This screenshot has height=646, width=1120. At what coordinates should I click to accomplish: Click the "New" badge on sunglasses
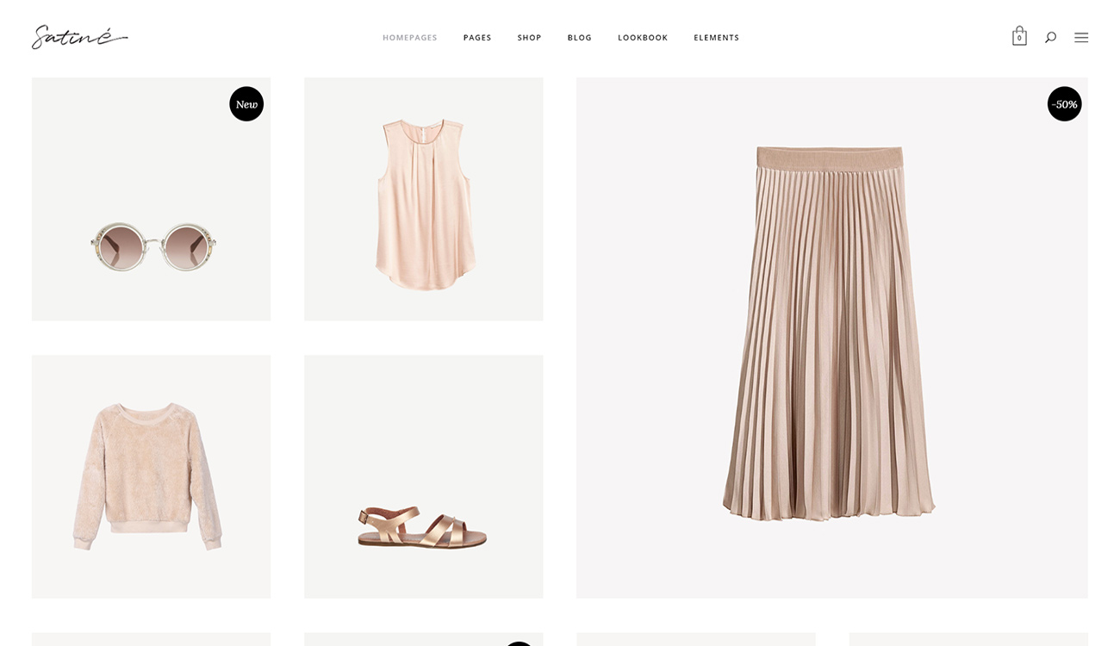pos(246,104)
